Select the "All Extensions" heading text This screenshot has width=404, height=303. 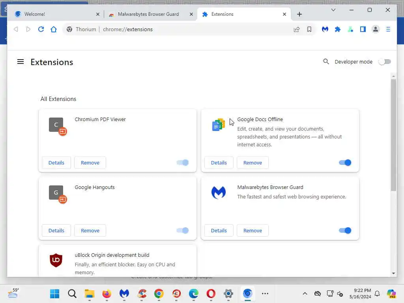click(58, 99)
